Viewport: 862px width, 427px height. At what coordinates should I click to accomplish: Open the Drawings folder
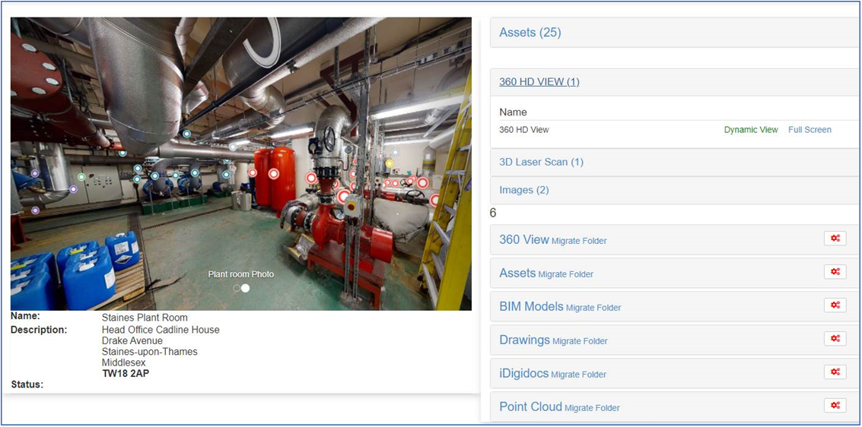click(x=524, y=340)
